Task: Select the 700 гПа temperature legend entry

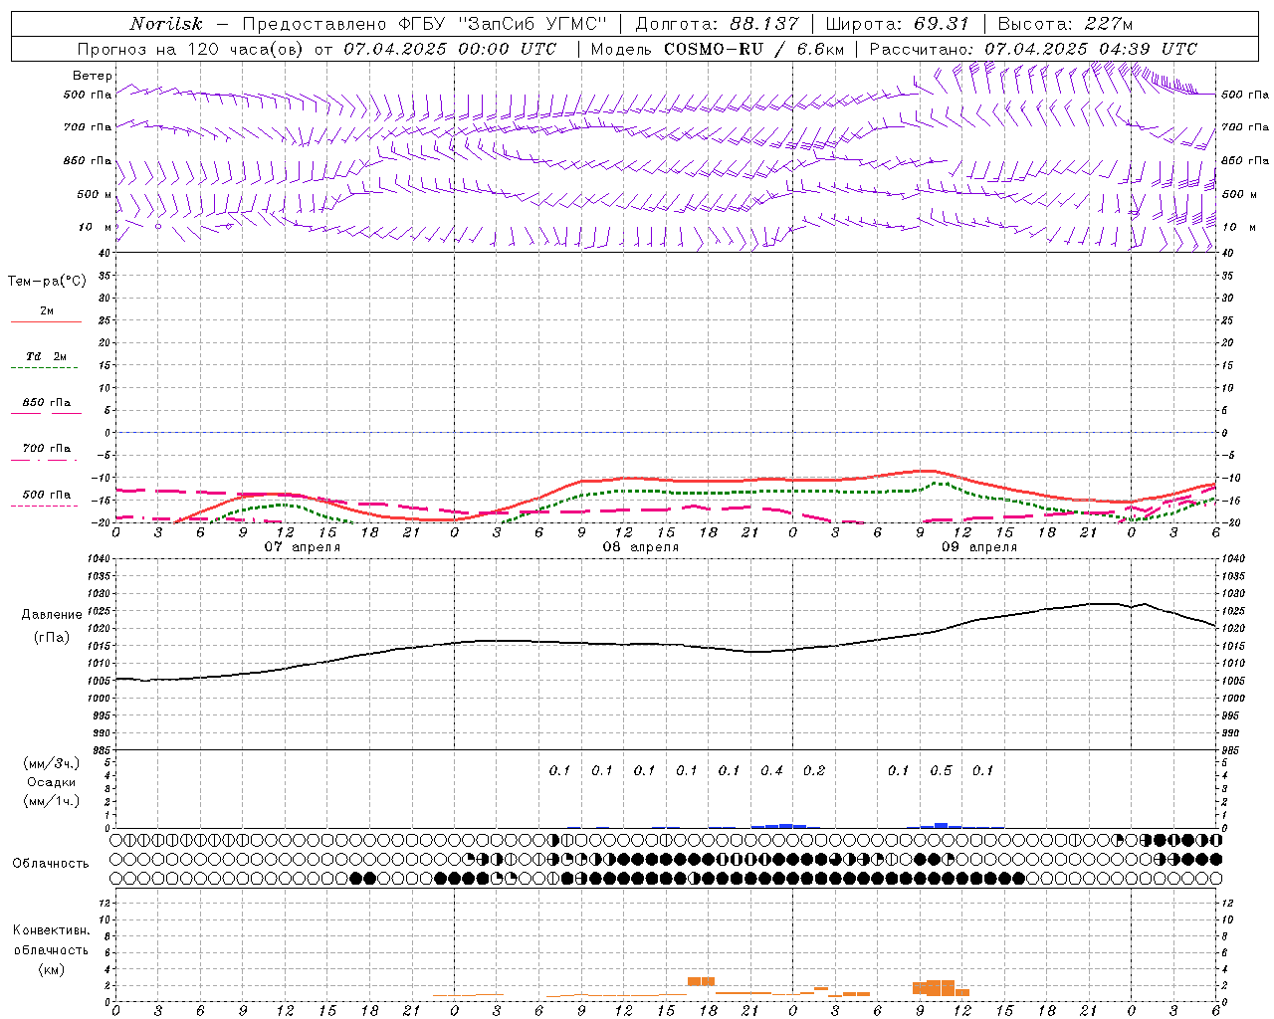Action: (46, 449)
